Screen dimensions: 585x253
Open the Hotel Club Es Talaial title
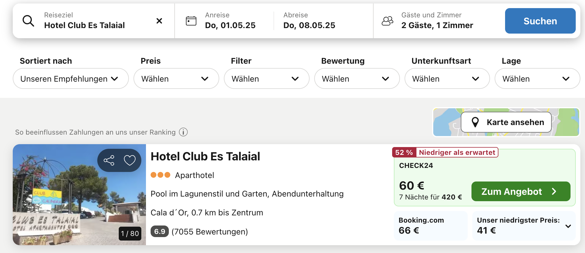point(205,156)
